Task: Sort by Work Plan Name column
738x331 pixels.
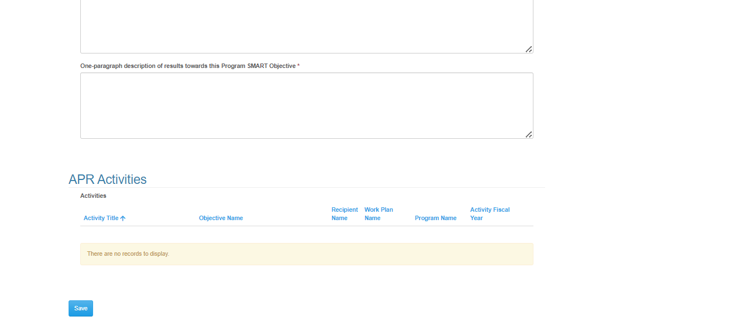Action: pyautogui.click(x=378, y=214)
